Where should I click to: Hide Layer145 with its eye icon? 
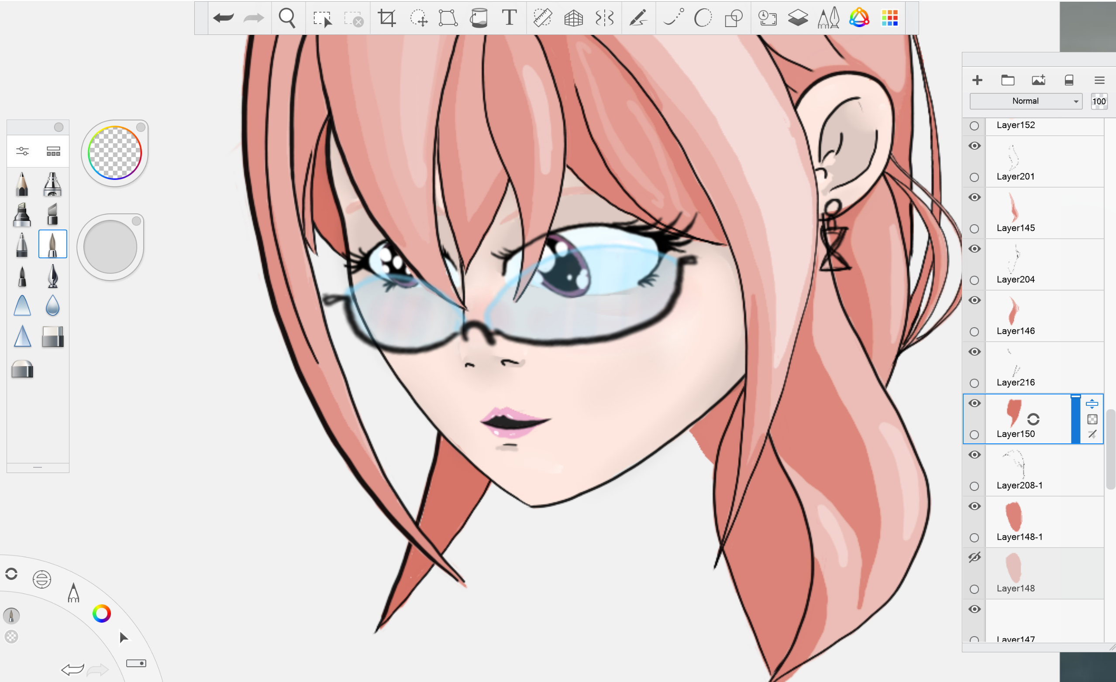974,197
